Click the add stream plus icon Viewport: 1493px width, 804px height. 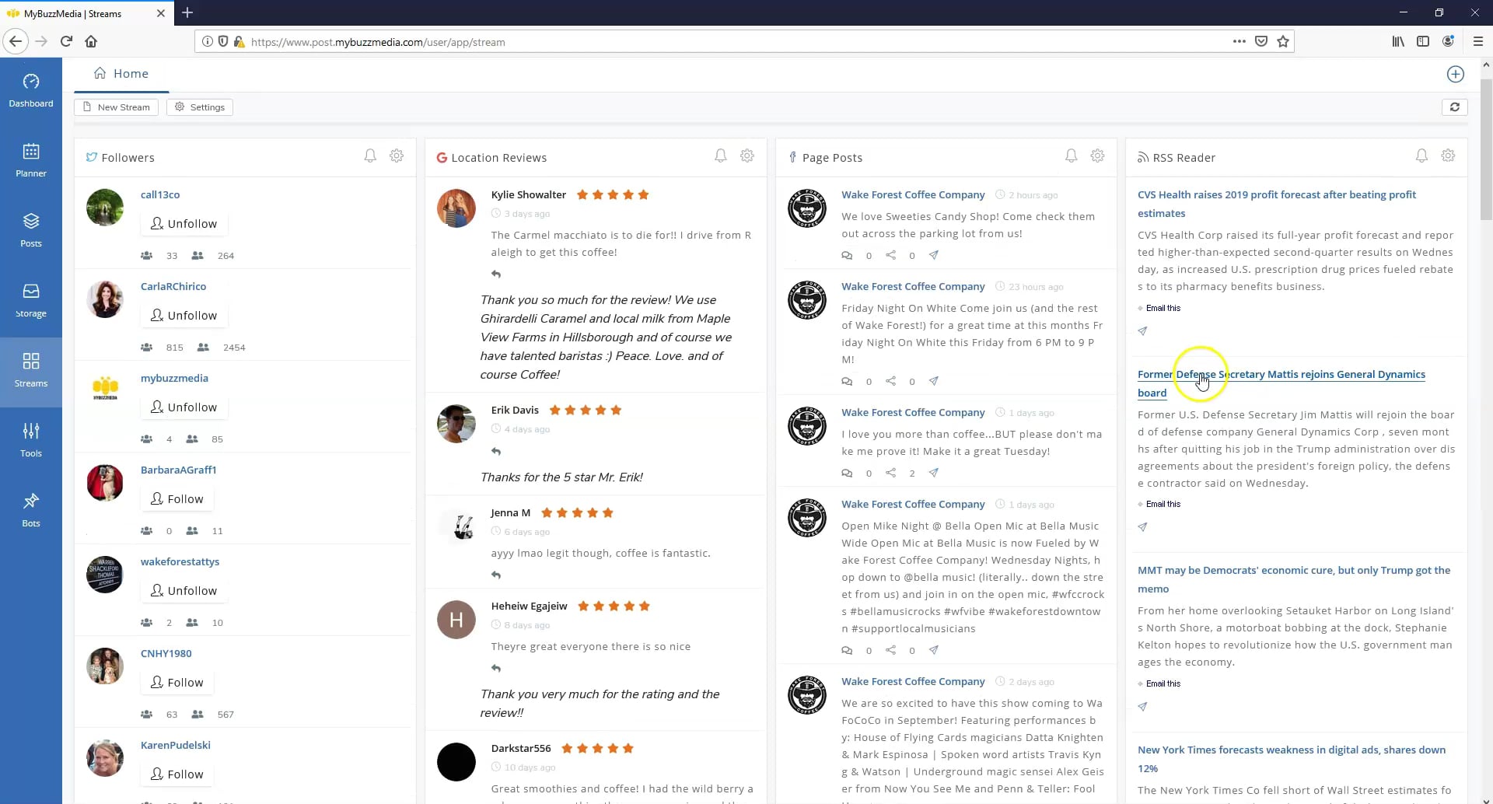pyautogui.click(x=1455, y=74)
